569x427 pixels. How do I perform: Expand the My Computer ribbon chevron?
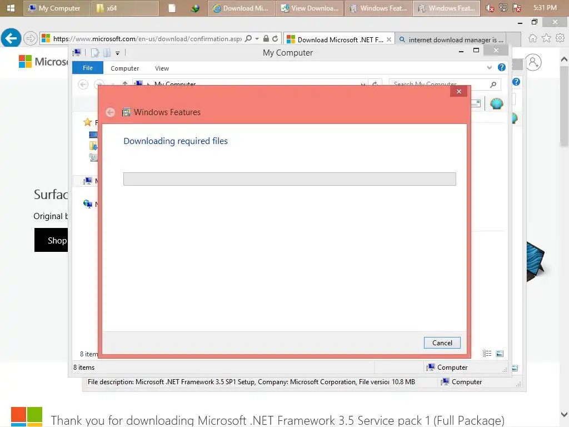[489, 67]
